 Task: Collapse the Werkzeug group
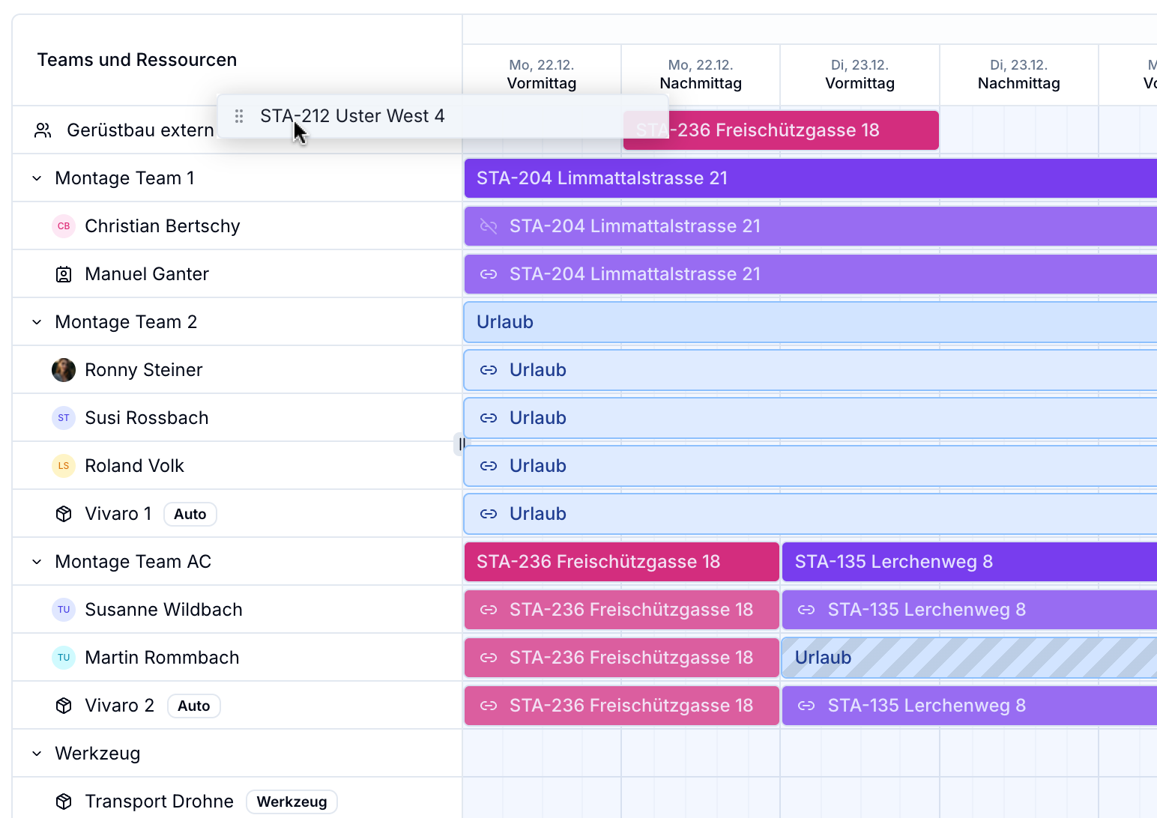[x=37, y=754]
